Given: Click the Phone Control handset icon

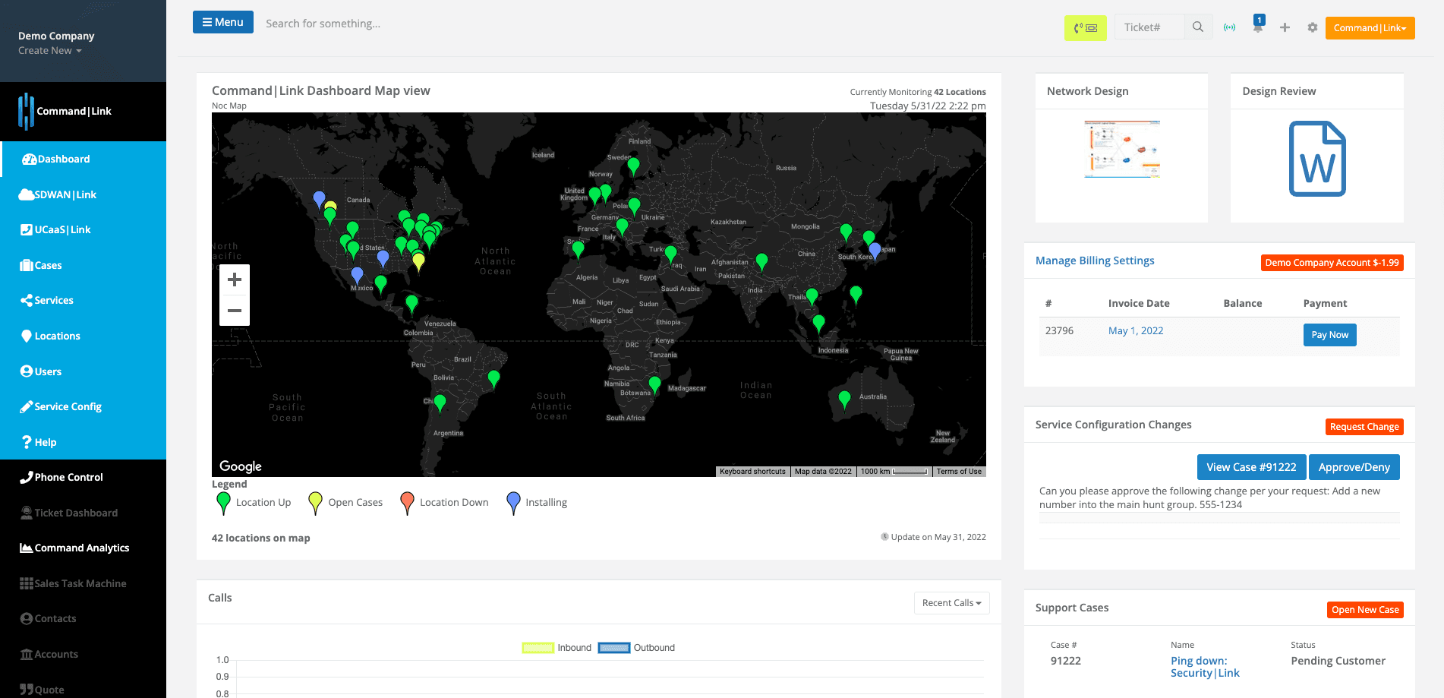Looking at the screenshot, I should [x=27, y=477].
